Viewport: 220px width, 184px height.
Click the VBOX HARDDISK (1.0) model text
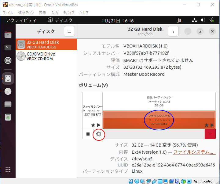click(145, 46)
